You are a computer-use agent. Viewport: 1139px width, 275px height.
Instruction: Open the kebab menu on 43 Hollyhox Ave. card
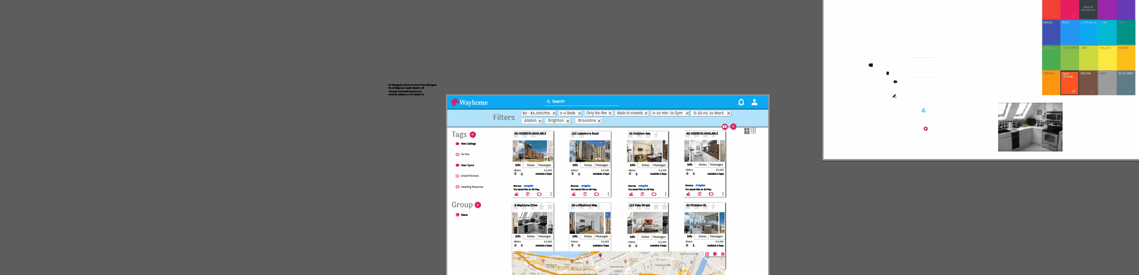[666, 194]
